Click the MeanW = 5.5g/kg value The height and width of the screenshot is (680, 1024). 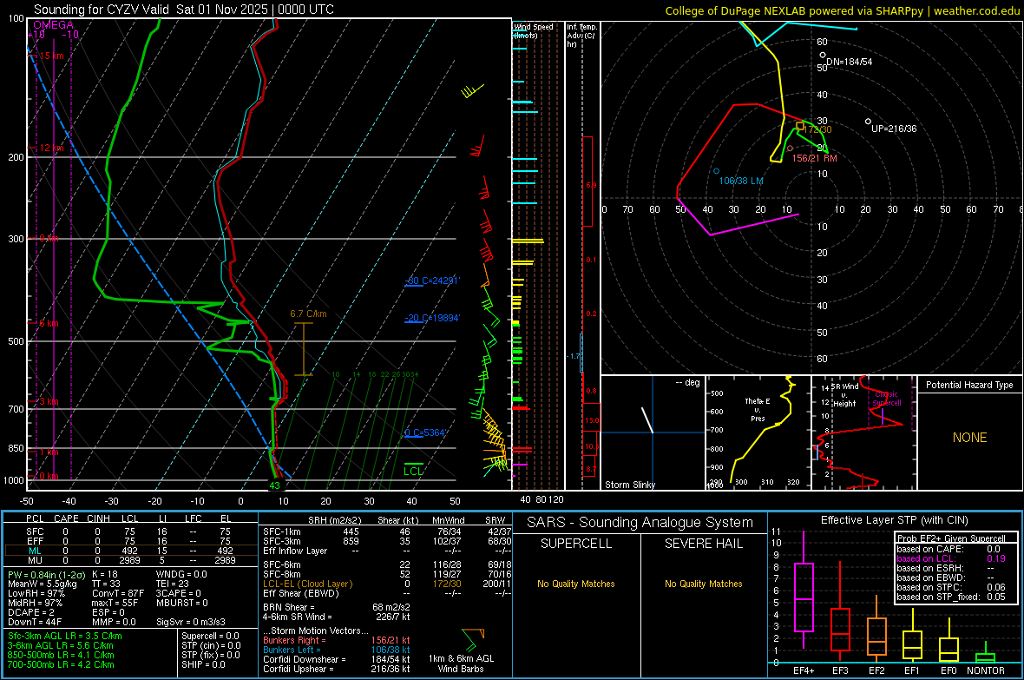[x=43, y=584]
